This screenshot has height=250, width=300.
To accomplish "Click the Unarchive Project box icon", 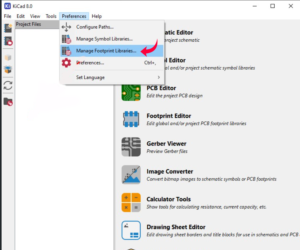I will click(x=8, y=70).
